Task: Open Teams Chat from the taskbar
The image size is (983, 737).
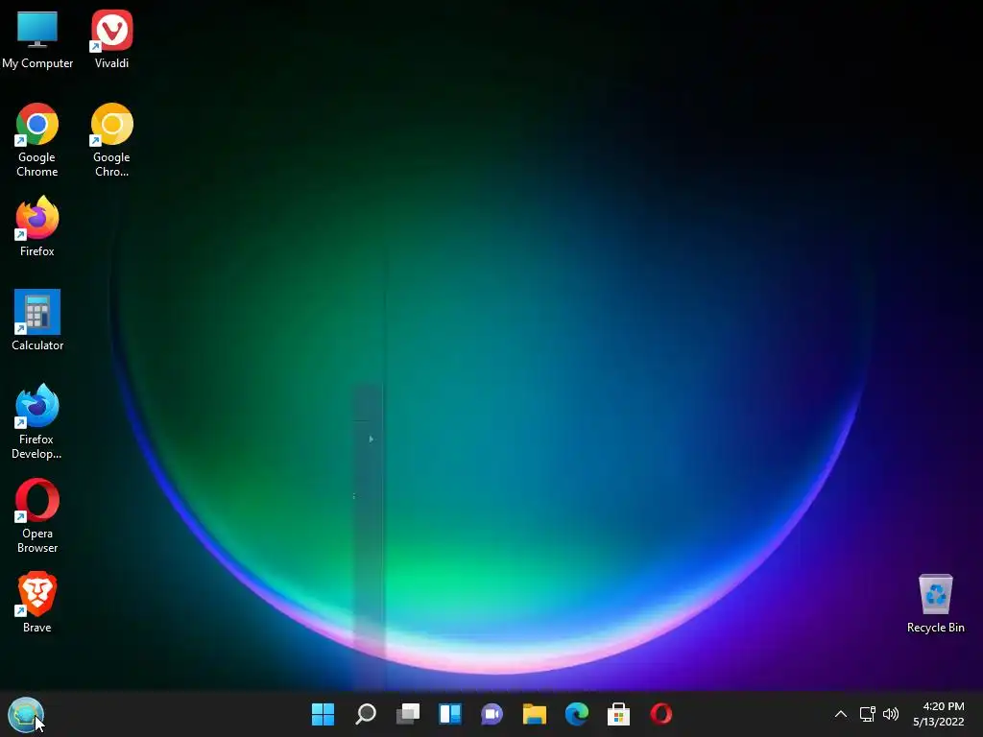Action: (x=492, y=714)
